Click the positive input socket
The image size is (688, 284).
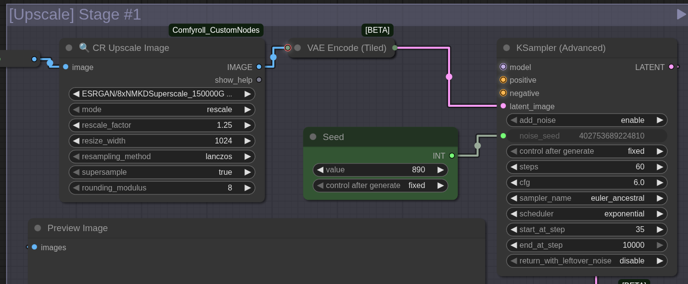pyautogui.click(x=503, y=80)
